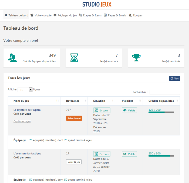This screenshot has width=189, height=183.
Task: Click the En cours status of L'aventure fantastique
Action: [x=102, y=154]
